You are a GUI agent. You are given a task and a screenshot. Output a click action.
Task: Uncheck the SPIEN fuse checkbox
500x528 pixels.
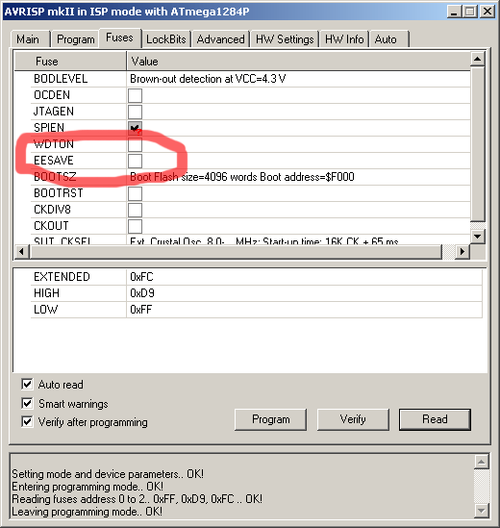pos(135,128)
